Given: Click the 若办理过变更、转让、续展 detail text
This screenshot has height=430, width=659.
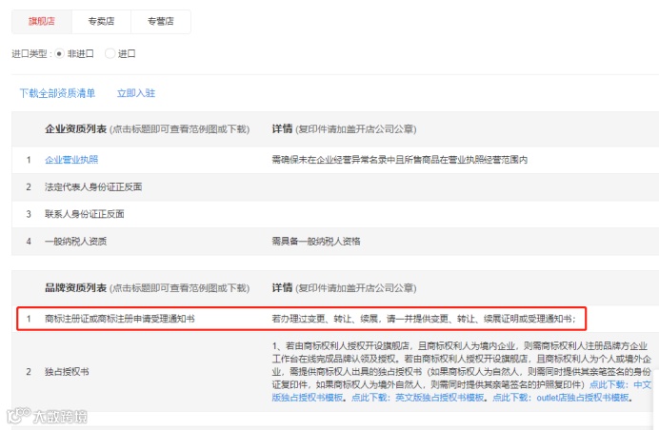Looking at the screenshot, I should pyautogui.click(x=424, y=319).
